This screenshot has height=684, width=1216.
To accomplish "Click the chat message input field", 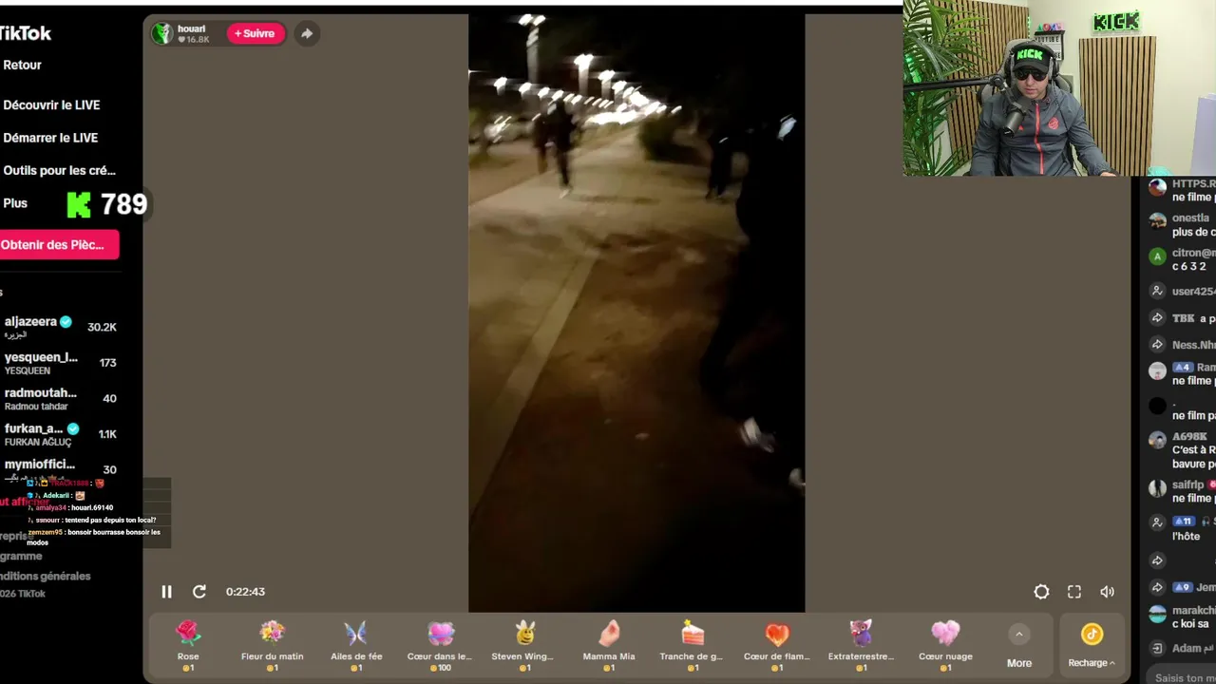I will pyautogui.click(x=1185, y=677).
